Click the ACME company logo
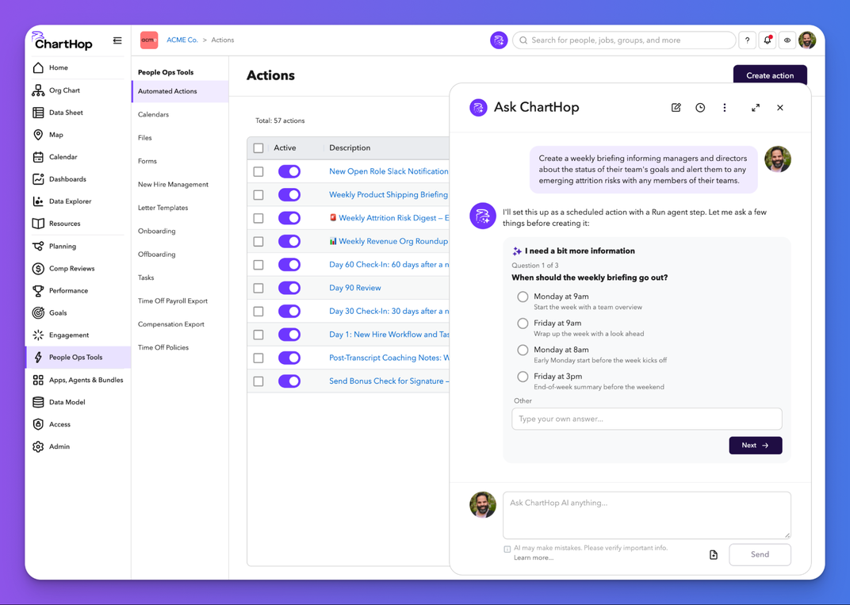This screenshot has height=605, width=850. [149, 40]
